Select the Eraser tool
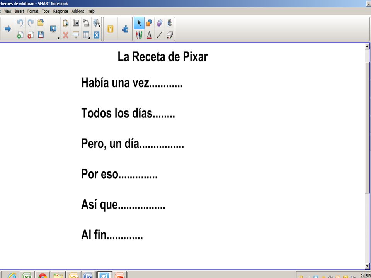 tap(170, 35)
